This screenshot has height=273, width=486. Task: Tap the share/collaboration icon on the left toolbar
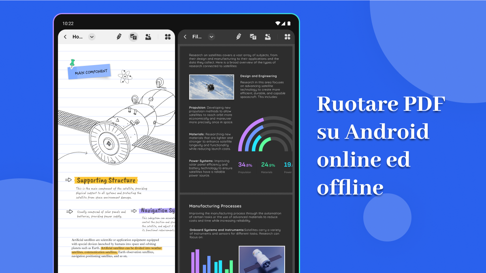click(x=149, y=36)
